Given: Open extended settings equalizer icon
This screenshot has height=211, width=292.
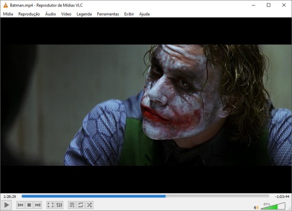Looking at the screenshot, I should point(59,205).
